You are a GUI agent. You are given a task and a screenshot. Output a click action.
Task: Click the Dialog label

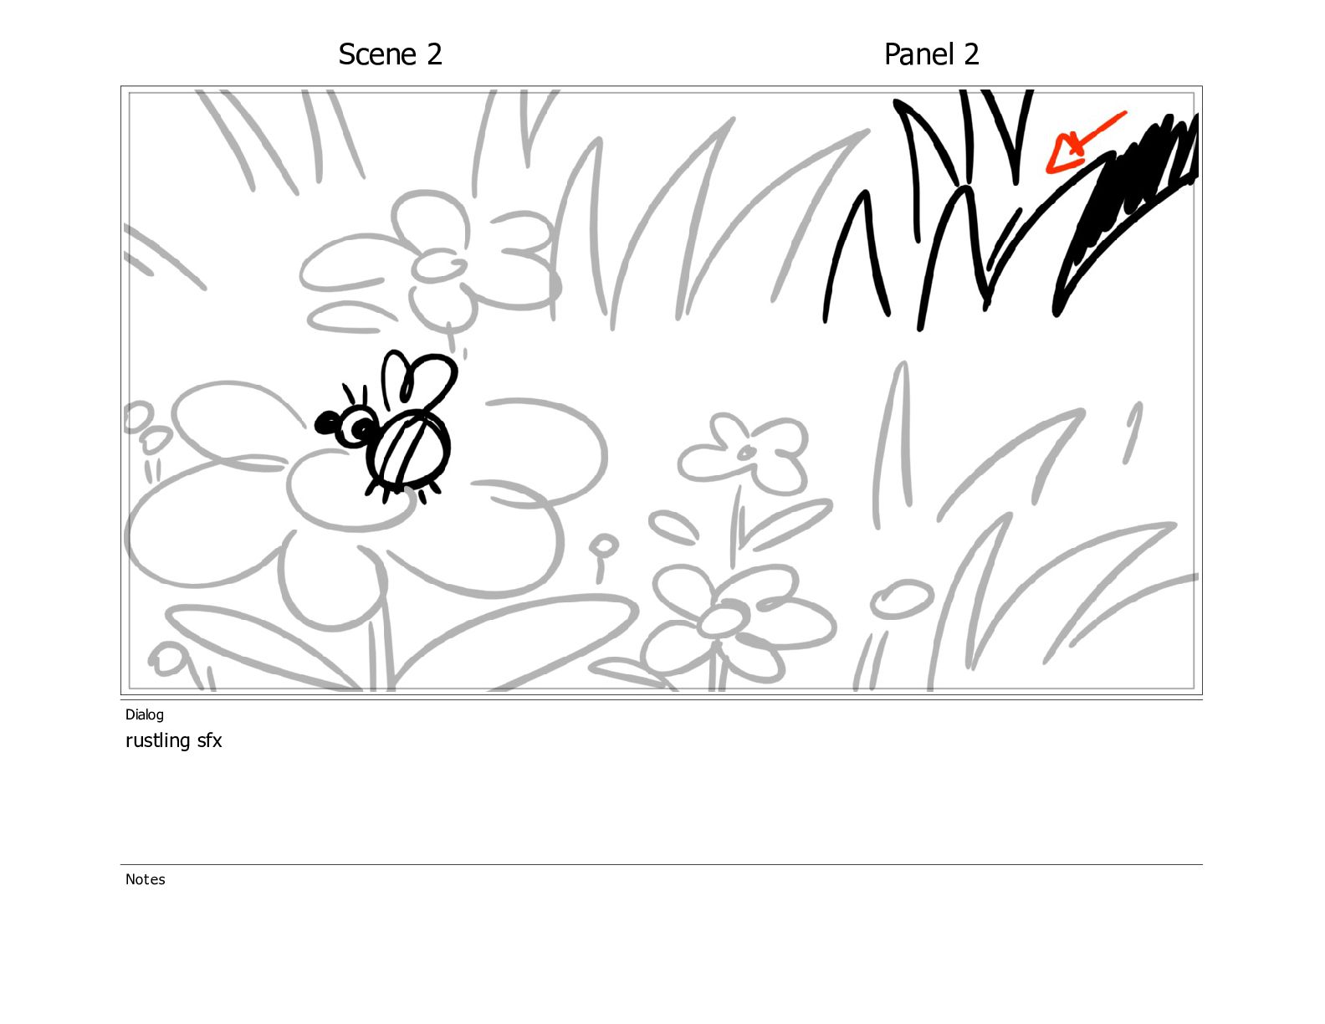(145, 714)
